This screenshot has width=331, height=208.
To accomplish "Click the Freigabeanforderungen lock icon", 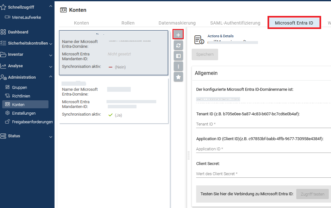I will click(8, 122).
